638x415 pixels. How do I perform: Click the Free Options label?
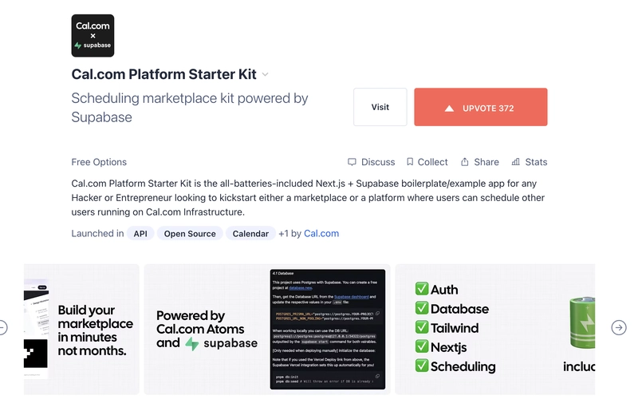click(x=99, y=162)
